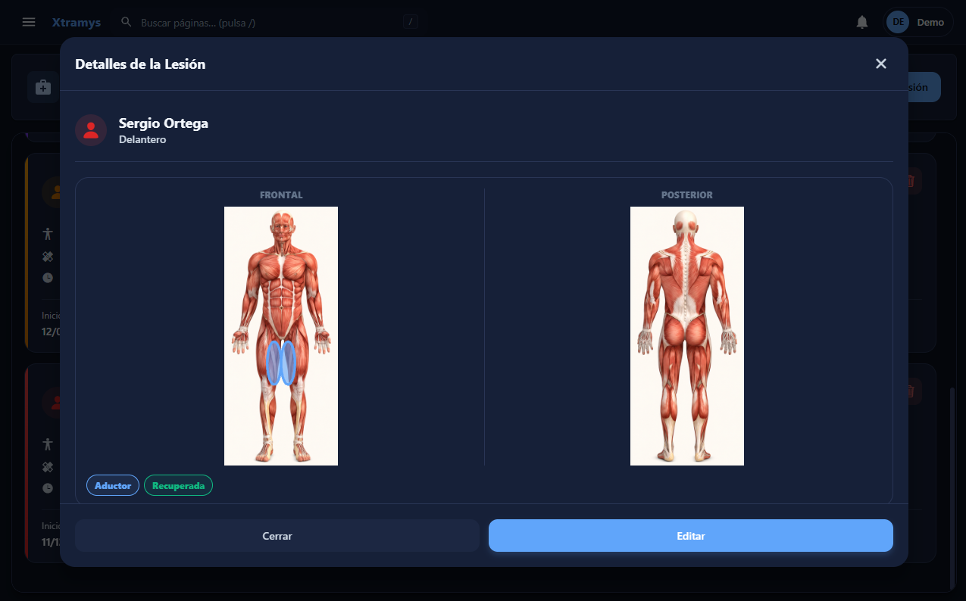Viewport: 966px width, 601px height.
Task: Click the top red trash delete icon
Action: (x=911, y=181)
